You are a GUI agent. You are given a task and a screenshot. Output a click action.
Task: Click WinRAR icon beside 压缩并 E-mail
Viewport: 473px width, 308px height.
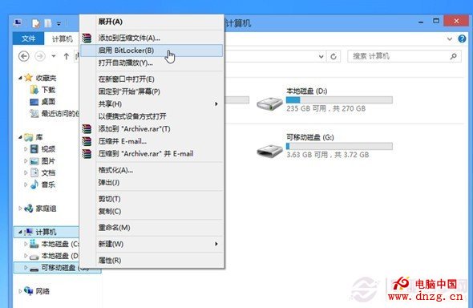[x=87, y=141]
